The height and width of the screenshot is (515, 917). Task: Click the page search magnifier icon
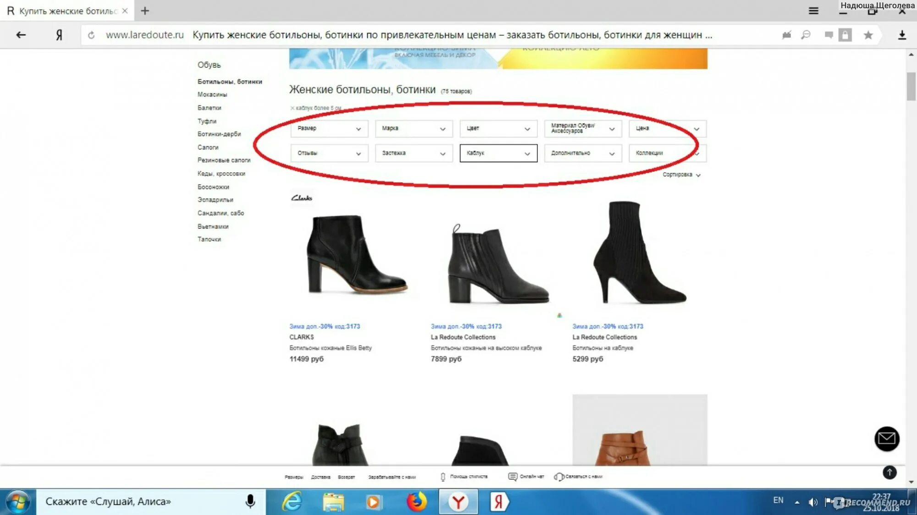(x=806, y=35)
